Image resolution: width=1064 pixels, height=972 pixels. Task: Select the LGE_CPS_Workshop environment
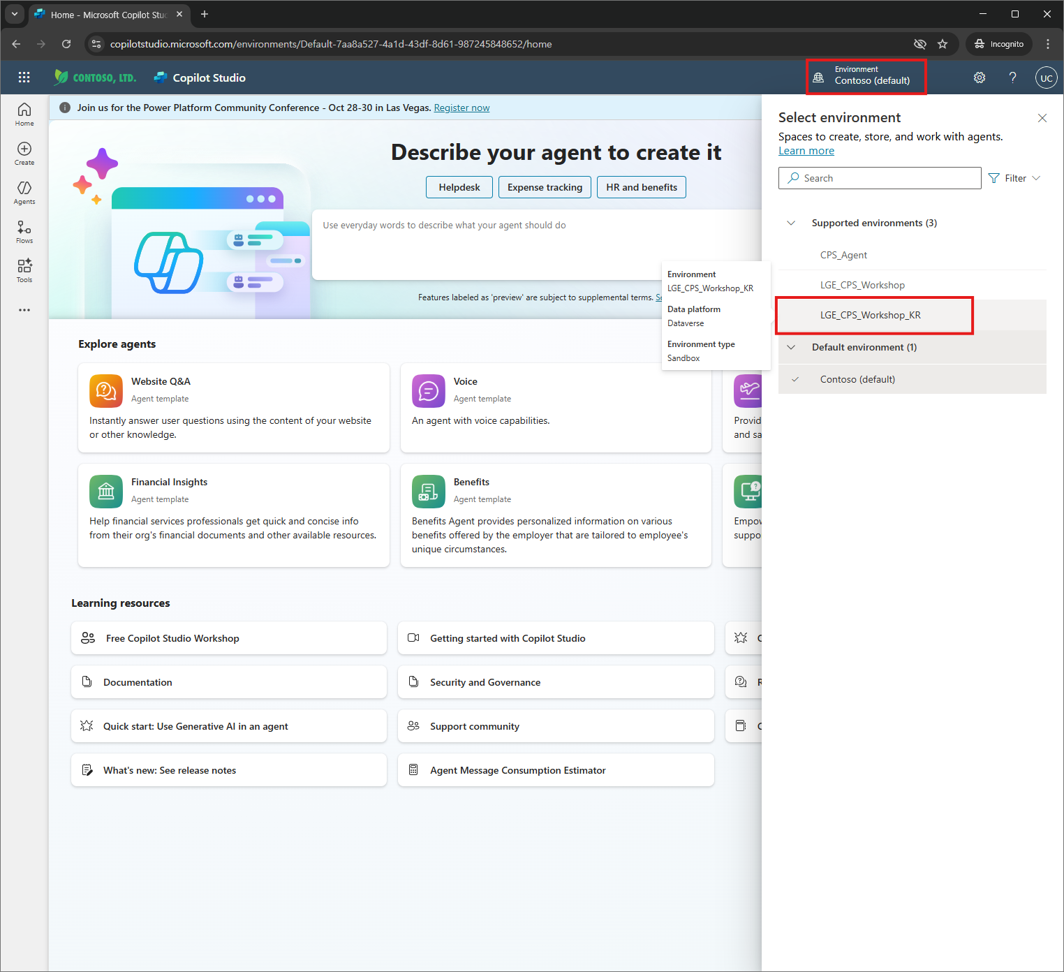tap(912, 285)
